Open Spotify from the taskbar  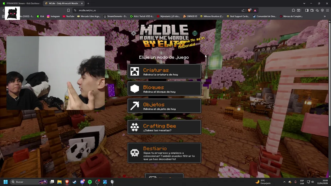click(90, 182)
